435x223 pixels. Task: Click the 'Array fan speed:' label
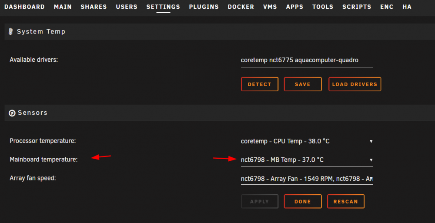[33, 178]
